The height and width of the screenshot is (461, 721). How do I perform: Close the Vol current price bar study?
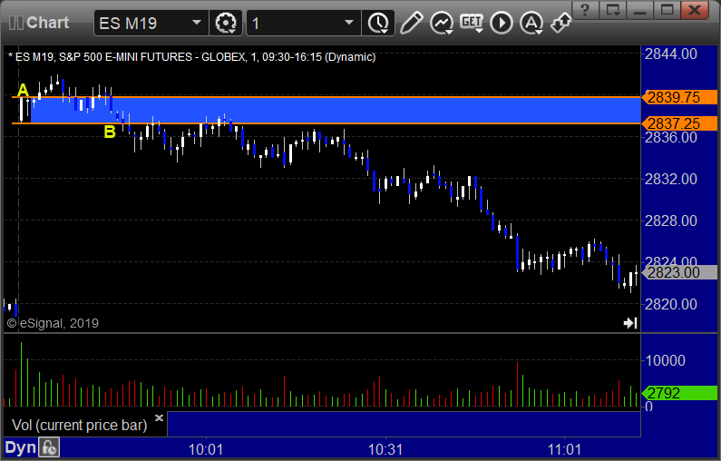pos(159,417)
